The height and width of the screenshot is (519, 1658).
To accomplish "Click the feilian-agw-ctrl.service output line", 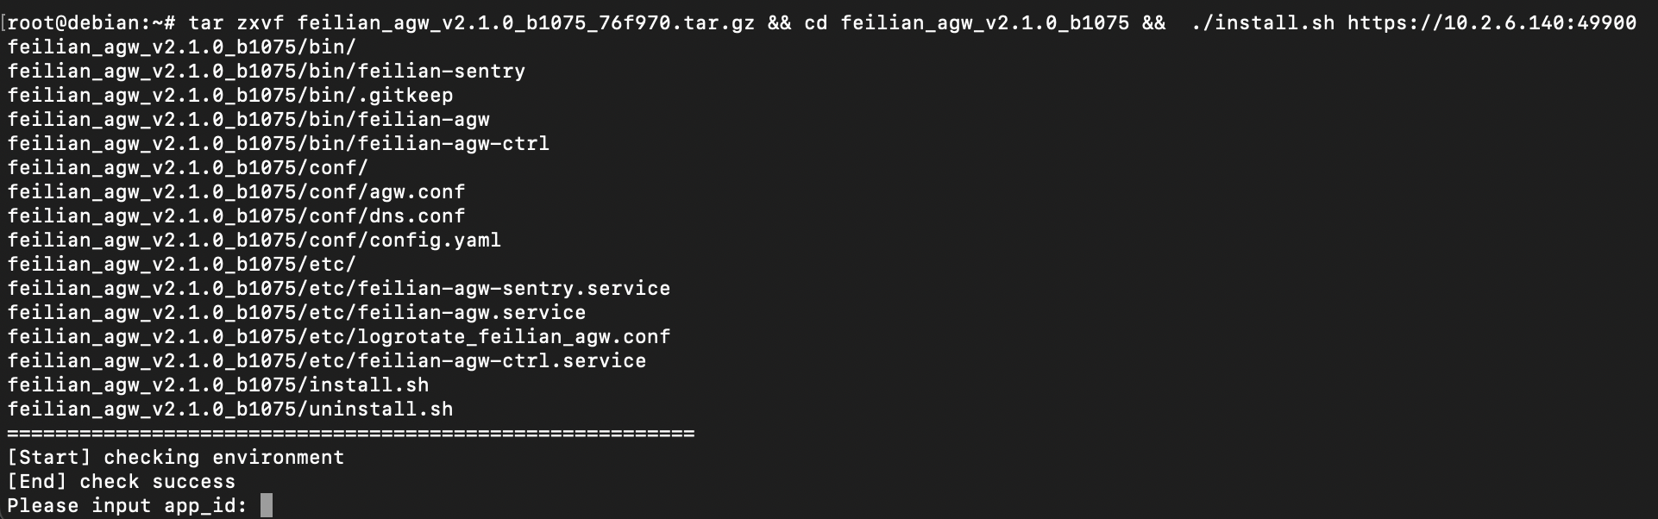I will pos(327,361).
